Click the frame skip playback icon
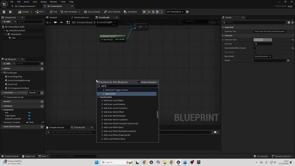295x166 pixels. coord(149,12)
